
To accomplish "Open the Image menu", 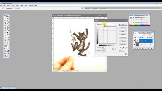I will pyautogui.click(x=8, y=5).
